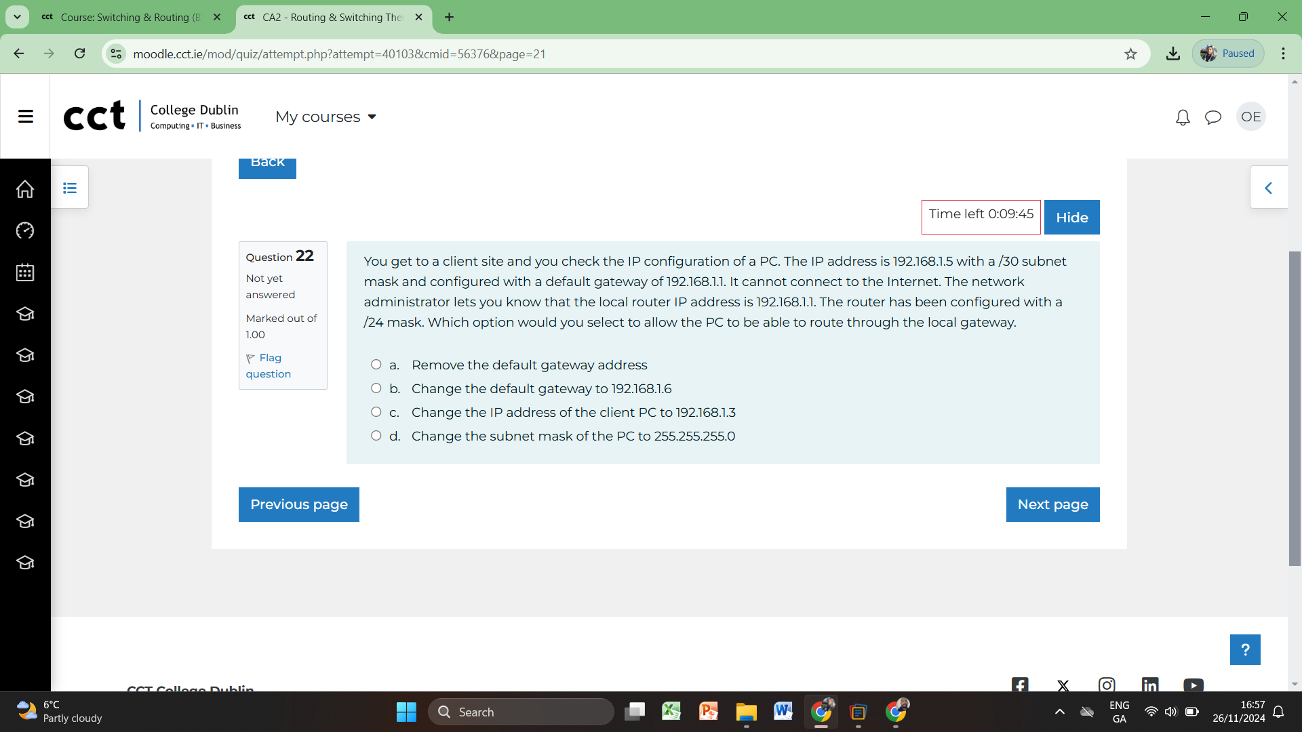1302x732 pixels.
Task: Open Chrome Downloads from the toolbar
Action: click(x=1173, y=53)
